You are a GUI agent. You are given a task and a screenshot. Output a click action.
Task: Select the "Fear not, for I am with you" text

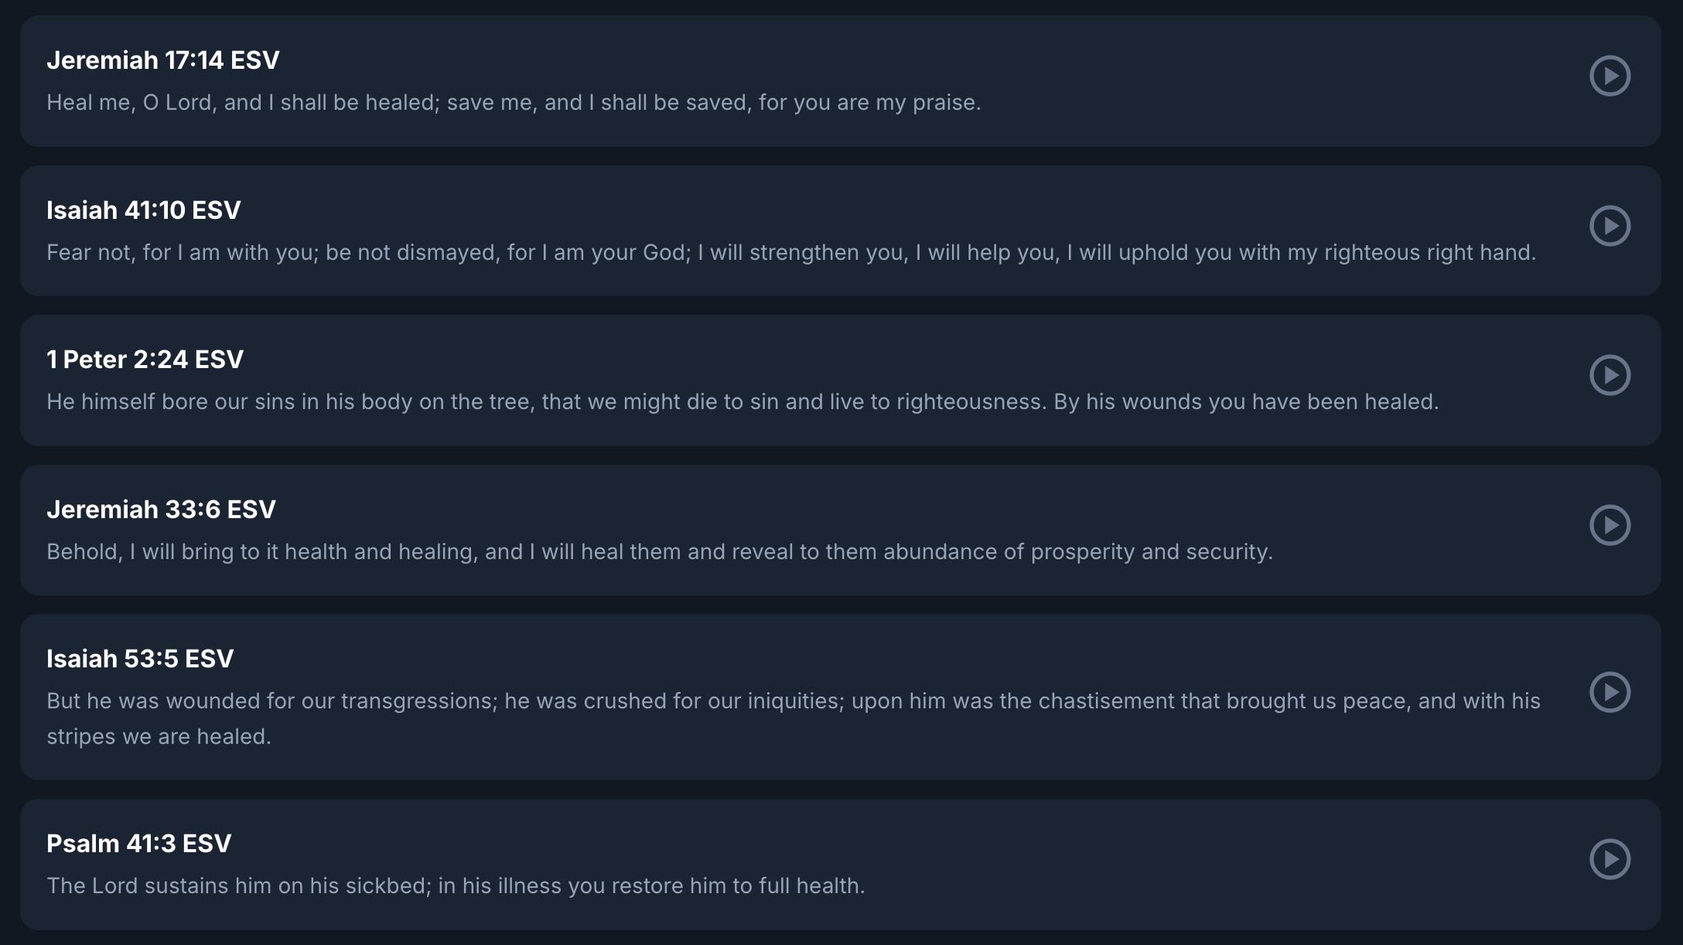click(x=790, y=253)
